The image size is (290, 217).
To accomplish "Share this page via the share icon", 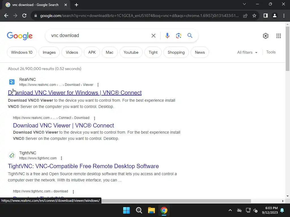I will point(245,16).
